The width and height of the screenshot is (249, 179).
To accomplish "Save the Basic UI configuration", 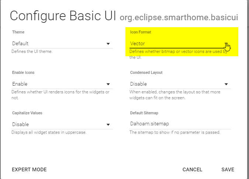I will (x=228, y=169).
